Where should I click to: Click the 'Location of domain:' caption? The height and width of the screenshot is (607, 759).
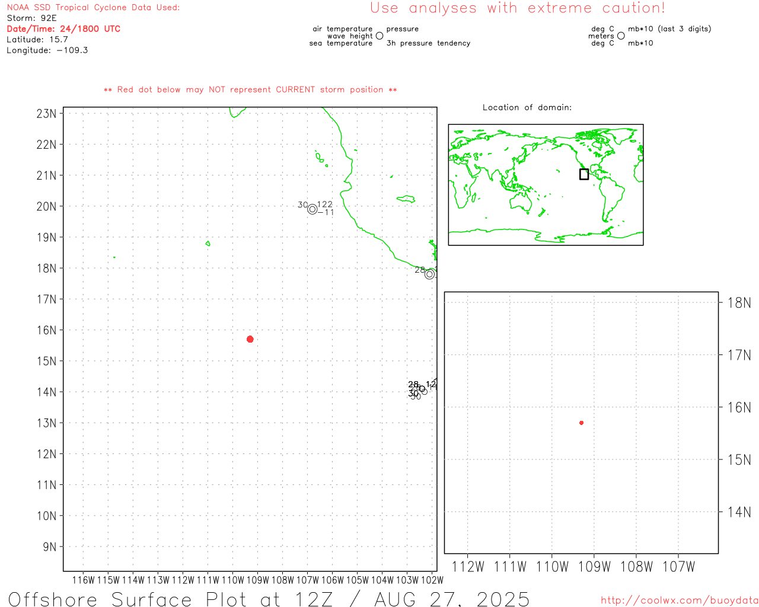pos(527,107)
